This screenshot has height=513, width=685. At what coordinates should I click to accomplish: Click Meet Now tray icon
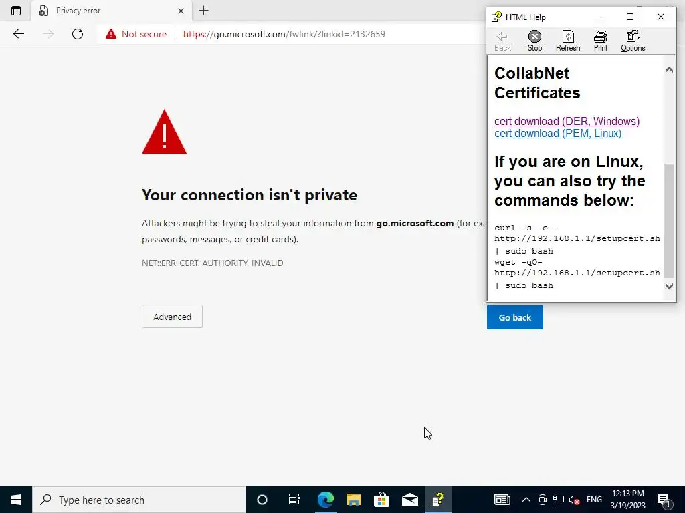click(x=542, y=500)
